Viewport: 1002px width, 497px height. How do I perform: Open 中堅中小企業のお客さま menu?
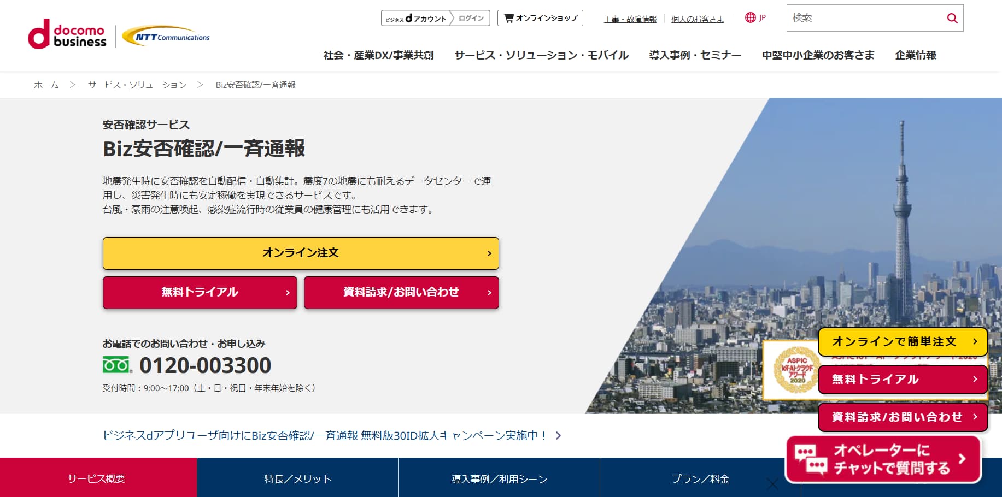(818, 55)
